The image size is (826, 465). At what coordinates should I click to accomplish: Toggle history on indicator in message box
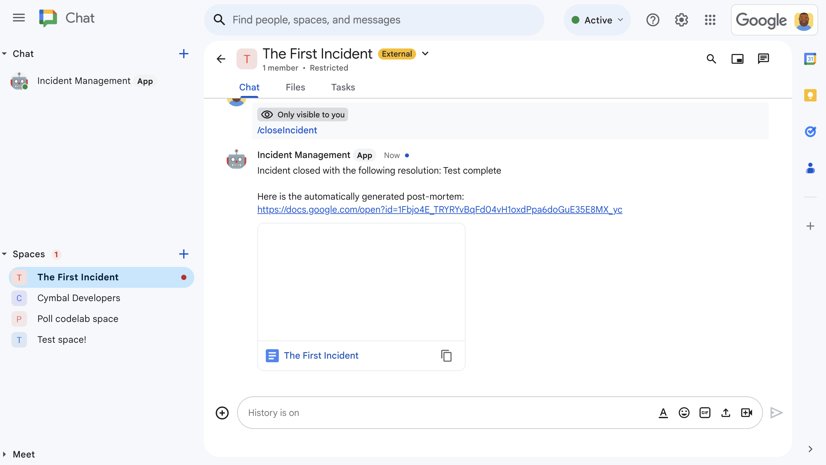(273, 412)
